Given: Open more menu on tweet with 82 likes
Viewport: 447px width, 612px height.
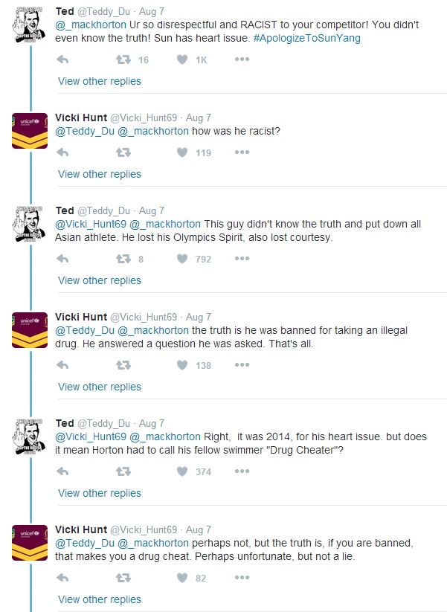Looking at the screenshot, I should pos(242,578).
